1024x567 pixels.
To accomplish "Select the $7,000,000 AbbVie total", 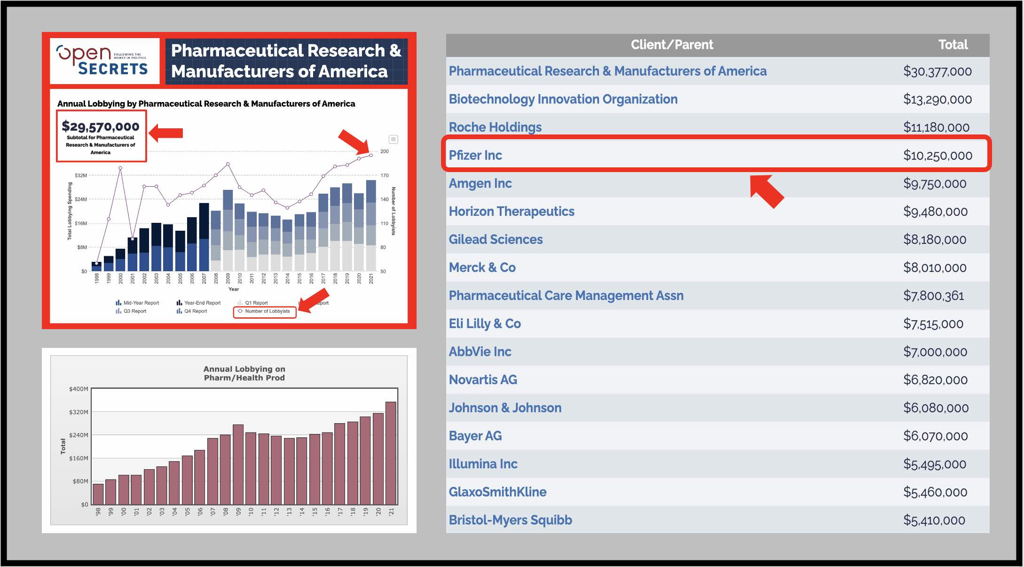I will pos(935,352).
